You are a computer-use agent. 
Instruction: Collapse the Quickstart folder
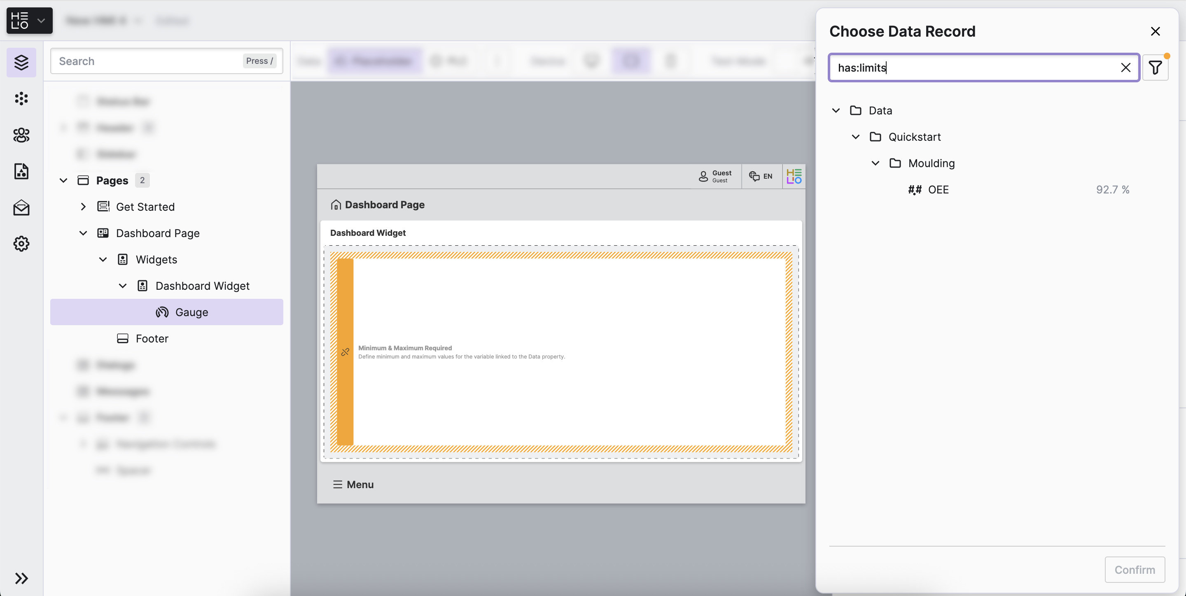[x=855, y=137]
